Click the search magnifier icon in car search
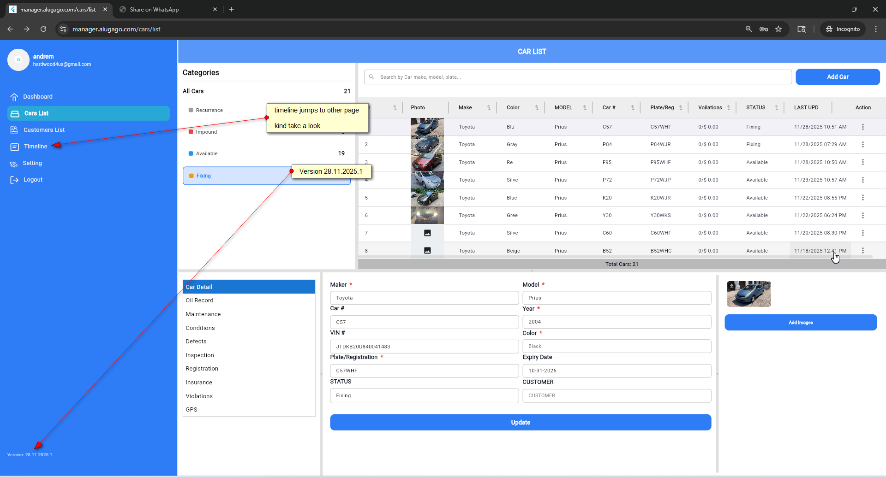This screenshot has height=477, width=886. pyautogui.click(x=371, y=77)
